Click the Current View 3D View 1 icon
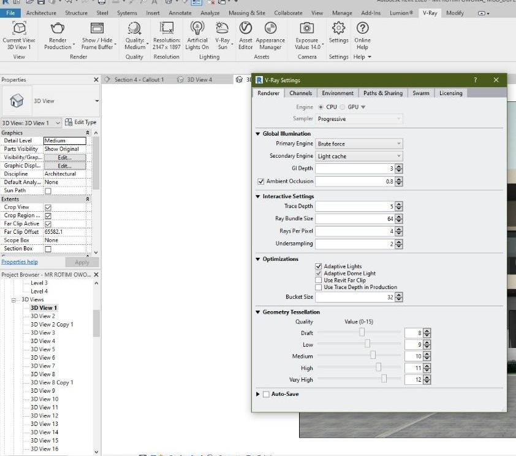This screenshot has width=516, height=456. click(x=19, y=28)
